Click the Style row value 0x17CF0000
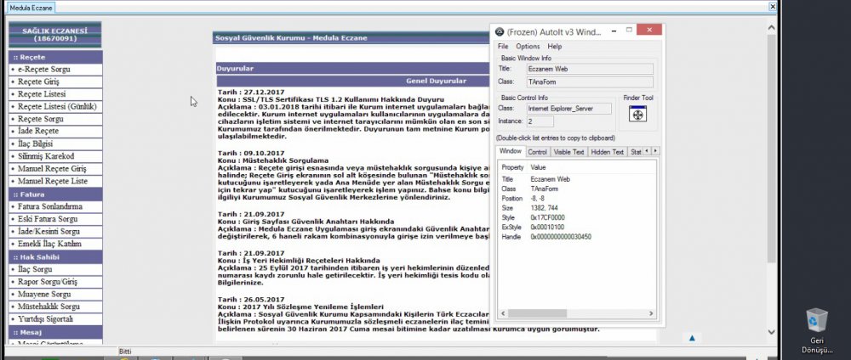The width and height of the screenshot is (851, 360). click(x=547, y=218)
